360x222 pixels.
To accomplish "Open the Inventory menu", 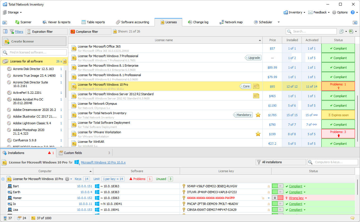I will [295, 12].
